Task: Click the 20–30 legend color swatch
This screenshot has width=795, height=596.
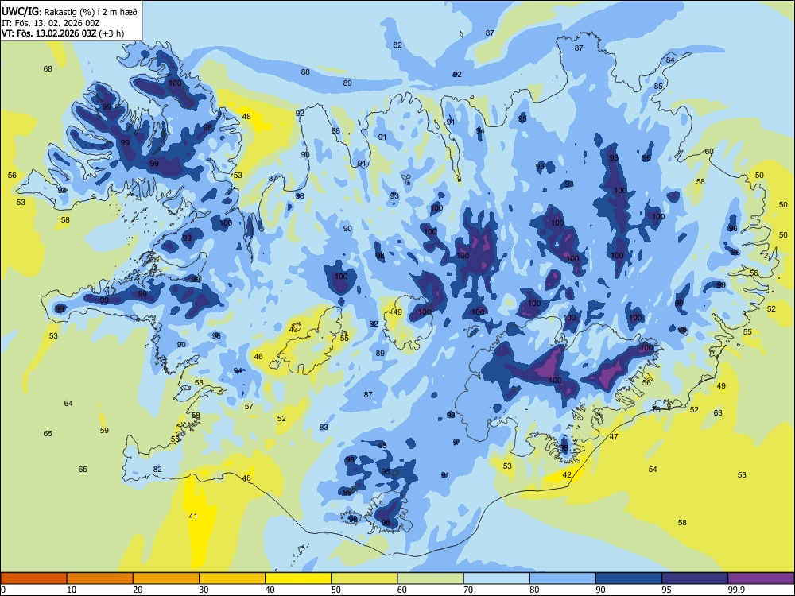Action: coord(166,579)
